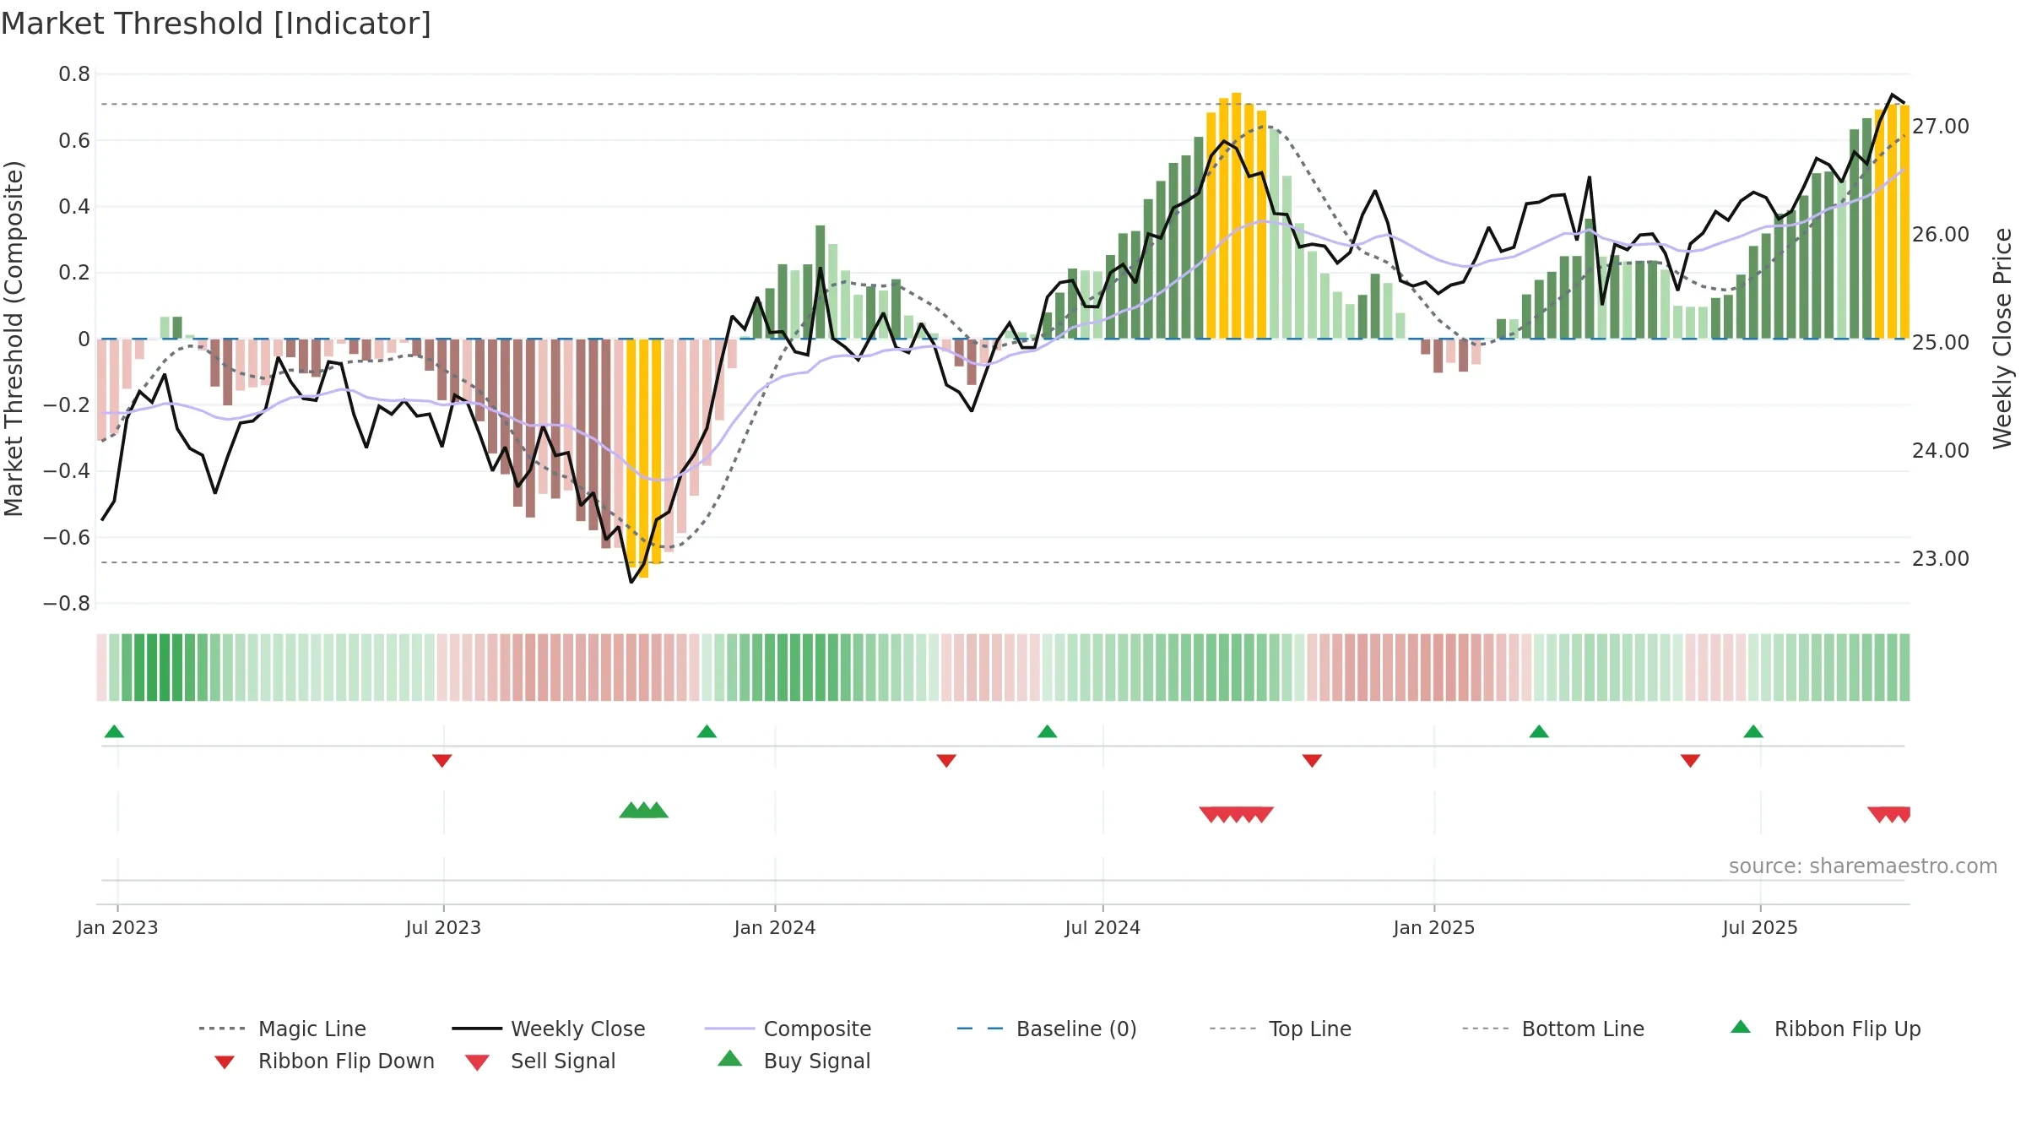
Task: Click the source: sharemaestro.com text
Action: pyautogui.click(x=1863, y=866)
